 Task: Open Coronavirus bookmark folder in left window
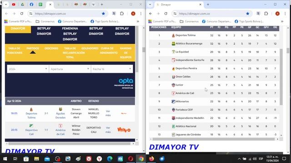[45, 21]
